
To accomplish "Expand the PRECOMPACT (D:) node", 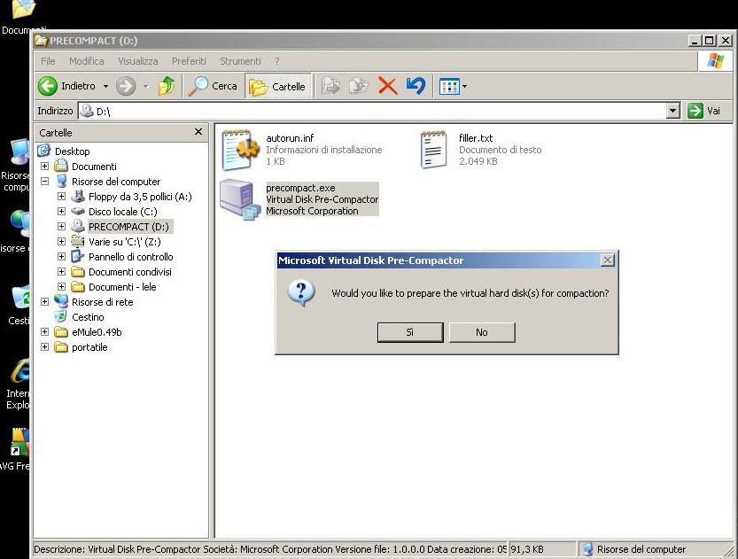I will point(61,226).
